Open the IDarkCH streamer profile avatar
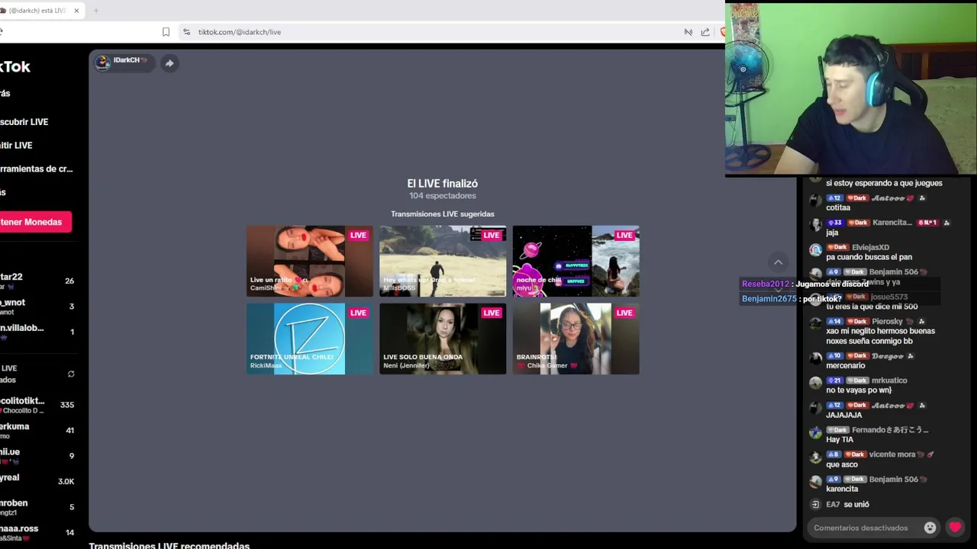 pyautogui.click(x=102, y=63)
